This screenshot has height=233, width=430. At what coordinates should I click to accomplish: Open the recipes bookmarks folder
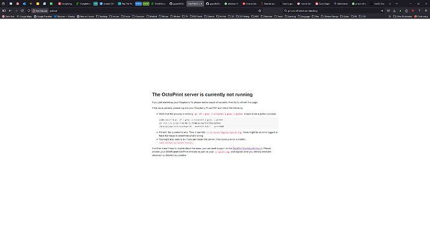115,16
